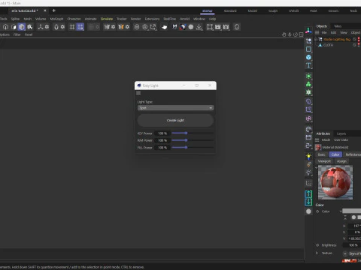Click the yellow light bulb icon
The height and width of the screenshot is (270, 361).
tap(308, 156)
